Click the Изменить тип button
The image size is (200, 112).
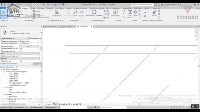35,38
